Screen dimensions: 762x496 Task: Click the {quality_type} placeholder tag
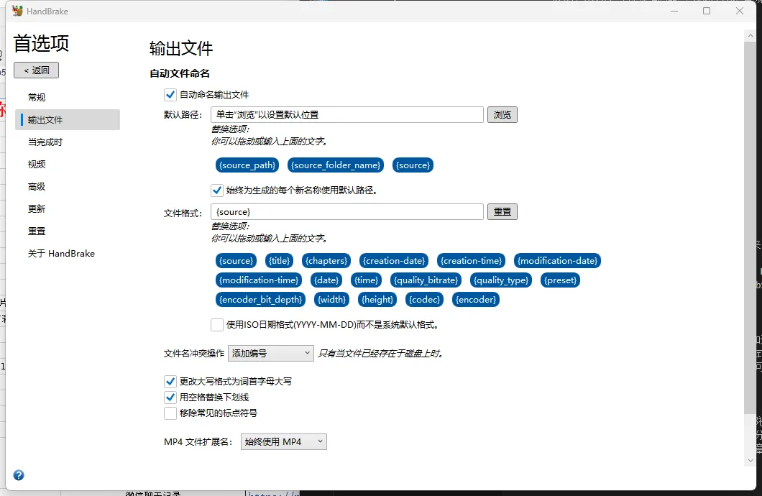[501, 280]
